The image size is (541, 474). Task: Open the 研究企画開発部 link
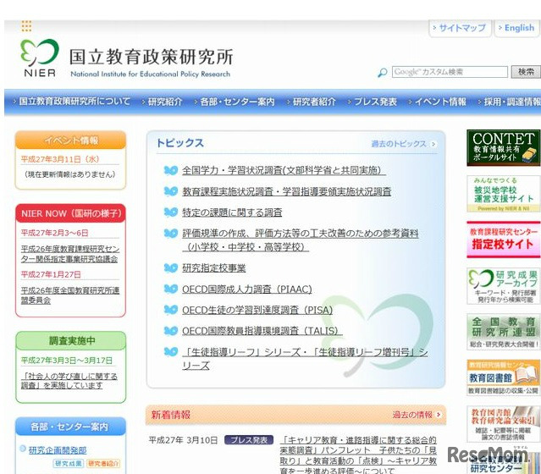click(58, 450)
